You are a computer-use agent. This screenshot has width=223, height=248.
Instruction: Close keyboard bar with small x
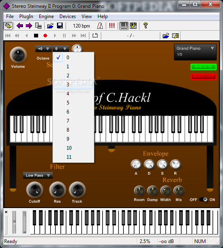(6, 212)
